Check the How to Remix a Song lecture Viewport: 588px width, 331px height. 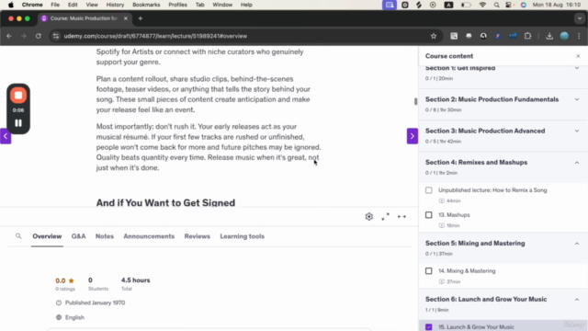pos(429,190)
